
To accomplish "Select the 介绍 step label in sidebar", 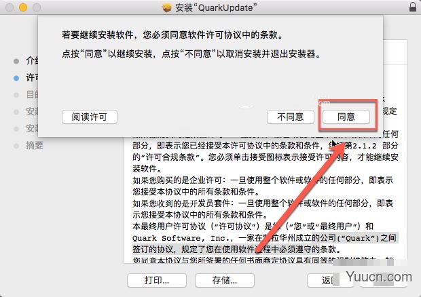I will point(32,61).
